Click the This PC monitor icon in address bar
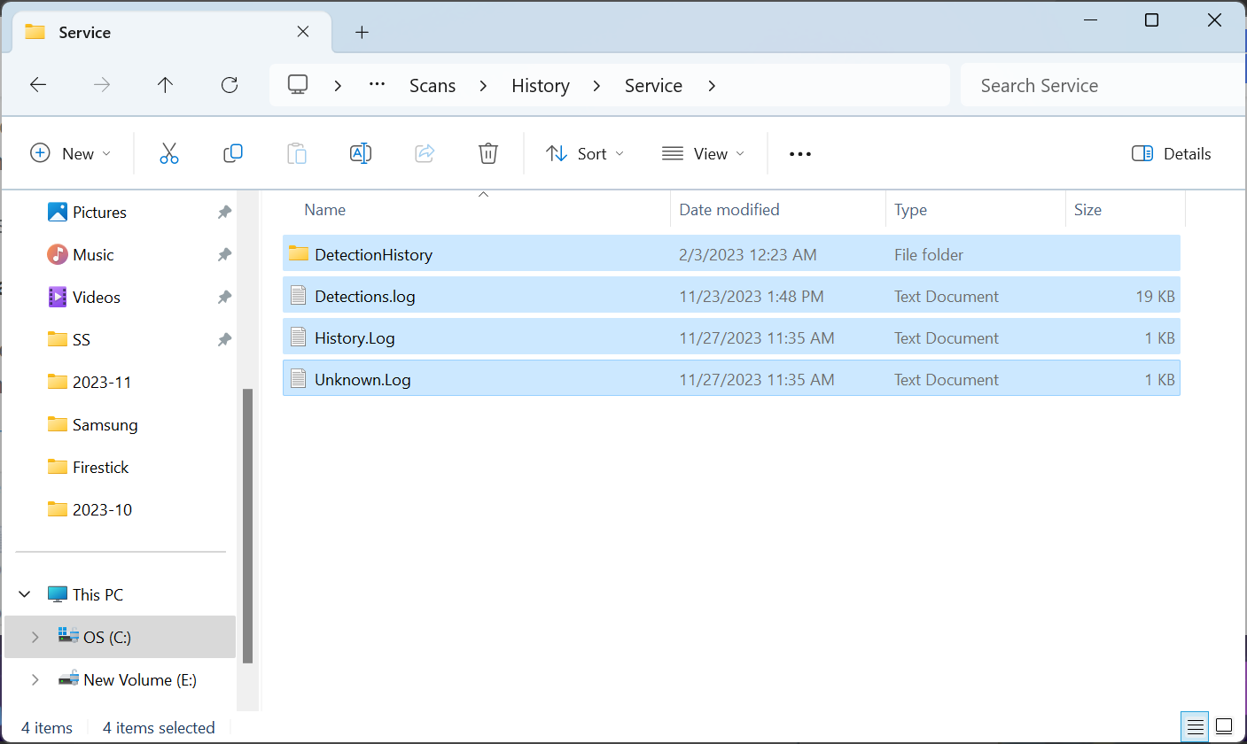This screenshot has height=744, width=1247. [x=298, y=85]
